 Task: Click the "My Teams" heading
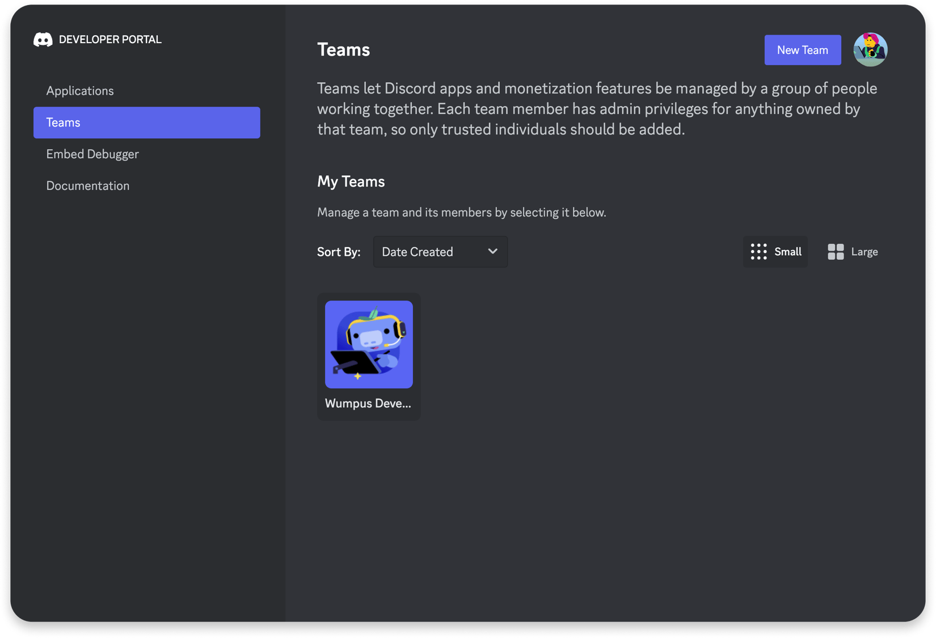351,181
